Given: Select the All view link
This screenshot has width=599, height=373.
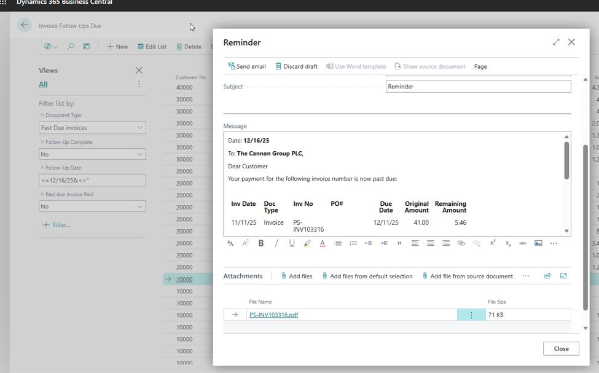Looking at the screenshot, I should (43, 84).
